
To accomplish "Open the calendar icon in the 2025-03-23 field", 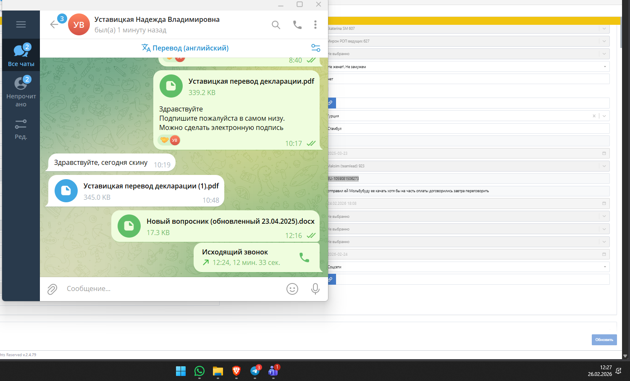I will (604, 153).
